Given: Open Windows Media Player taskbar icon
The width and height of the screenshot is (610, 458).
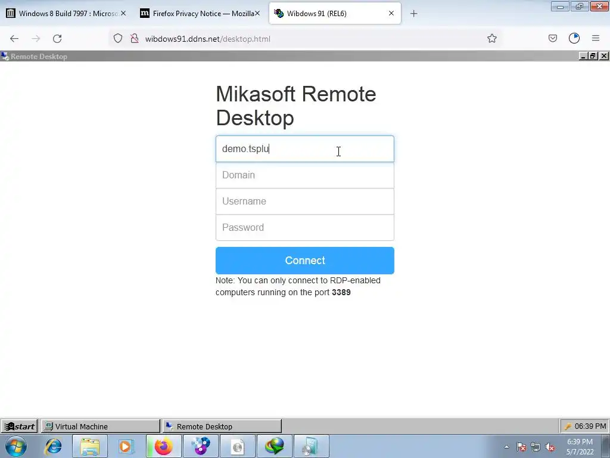Looking at the screenshot, I should [x=126, y=446].
